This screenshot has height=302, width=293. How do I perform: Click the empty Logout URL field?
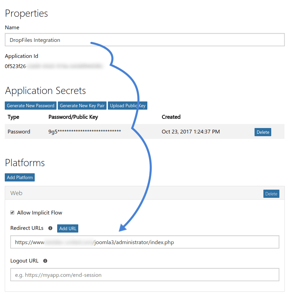point(145,275)
